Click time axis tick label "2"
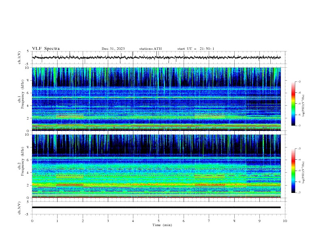This screenshot has height=248, width=321. point(83,221)
